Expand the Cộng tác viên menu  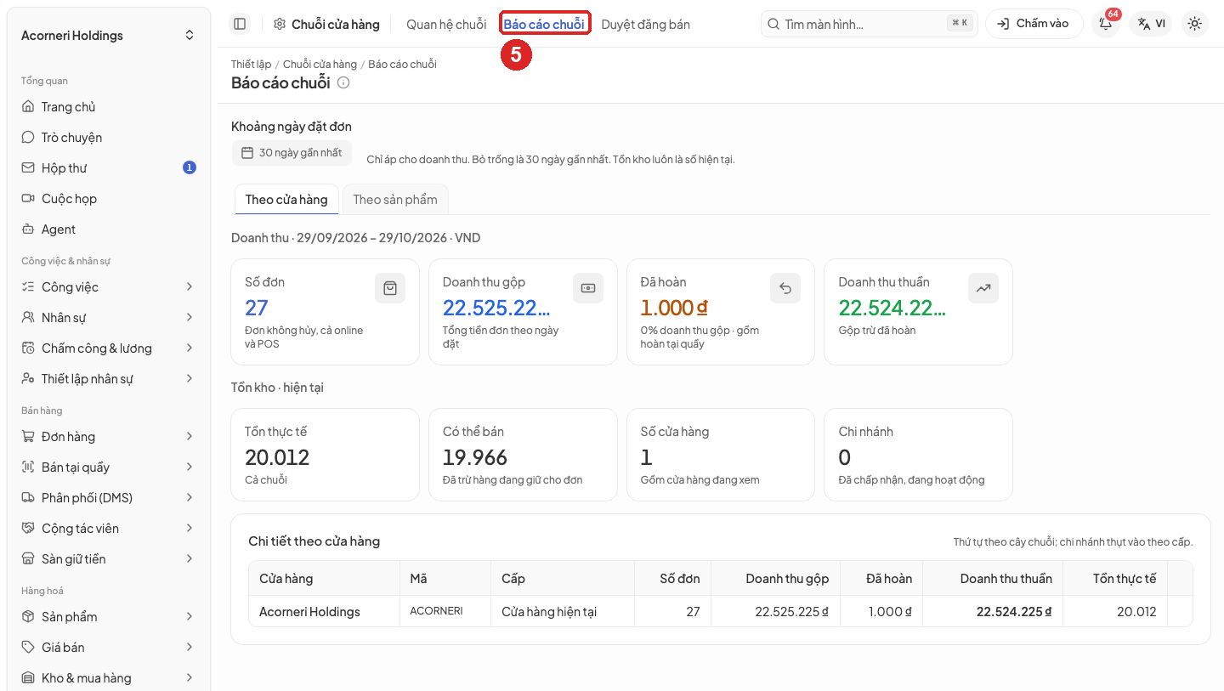[x=109, y=529]
